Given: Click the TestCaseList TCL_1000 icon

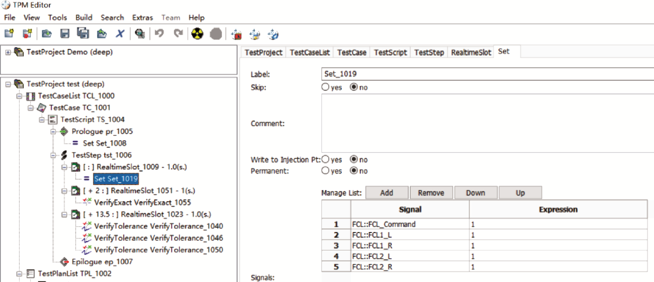Looking at the screenshot, I should pos(31,96).
